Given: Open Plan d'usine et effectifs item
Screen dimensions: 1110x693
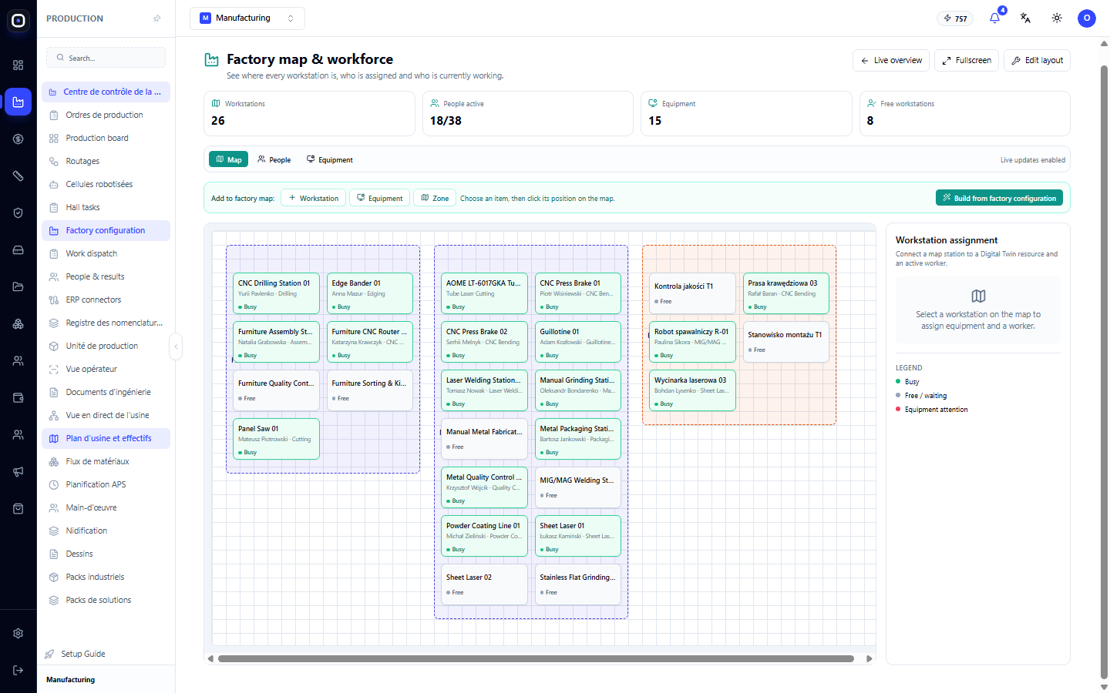Looking at the screenshot, I should 106,438.
